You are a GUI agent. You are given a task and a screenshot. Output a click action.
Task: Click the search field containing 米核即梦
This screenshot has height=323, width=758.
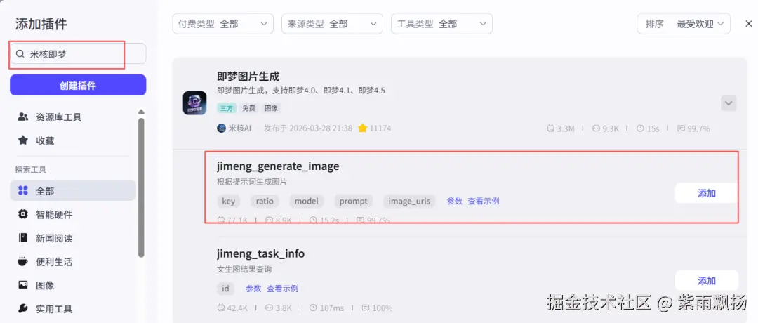[78, 53]
